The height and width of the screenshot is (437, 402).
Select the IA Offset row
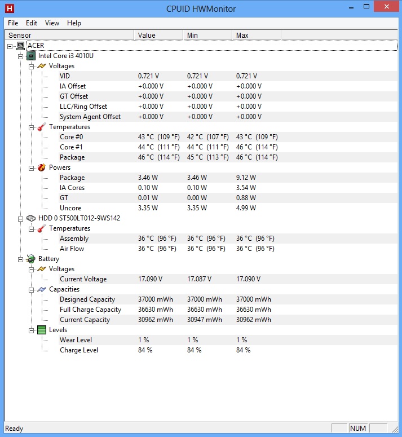coord(228,86)
